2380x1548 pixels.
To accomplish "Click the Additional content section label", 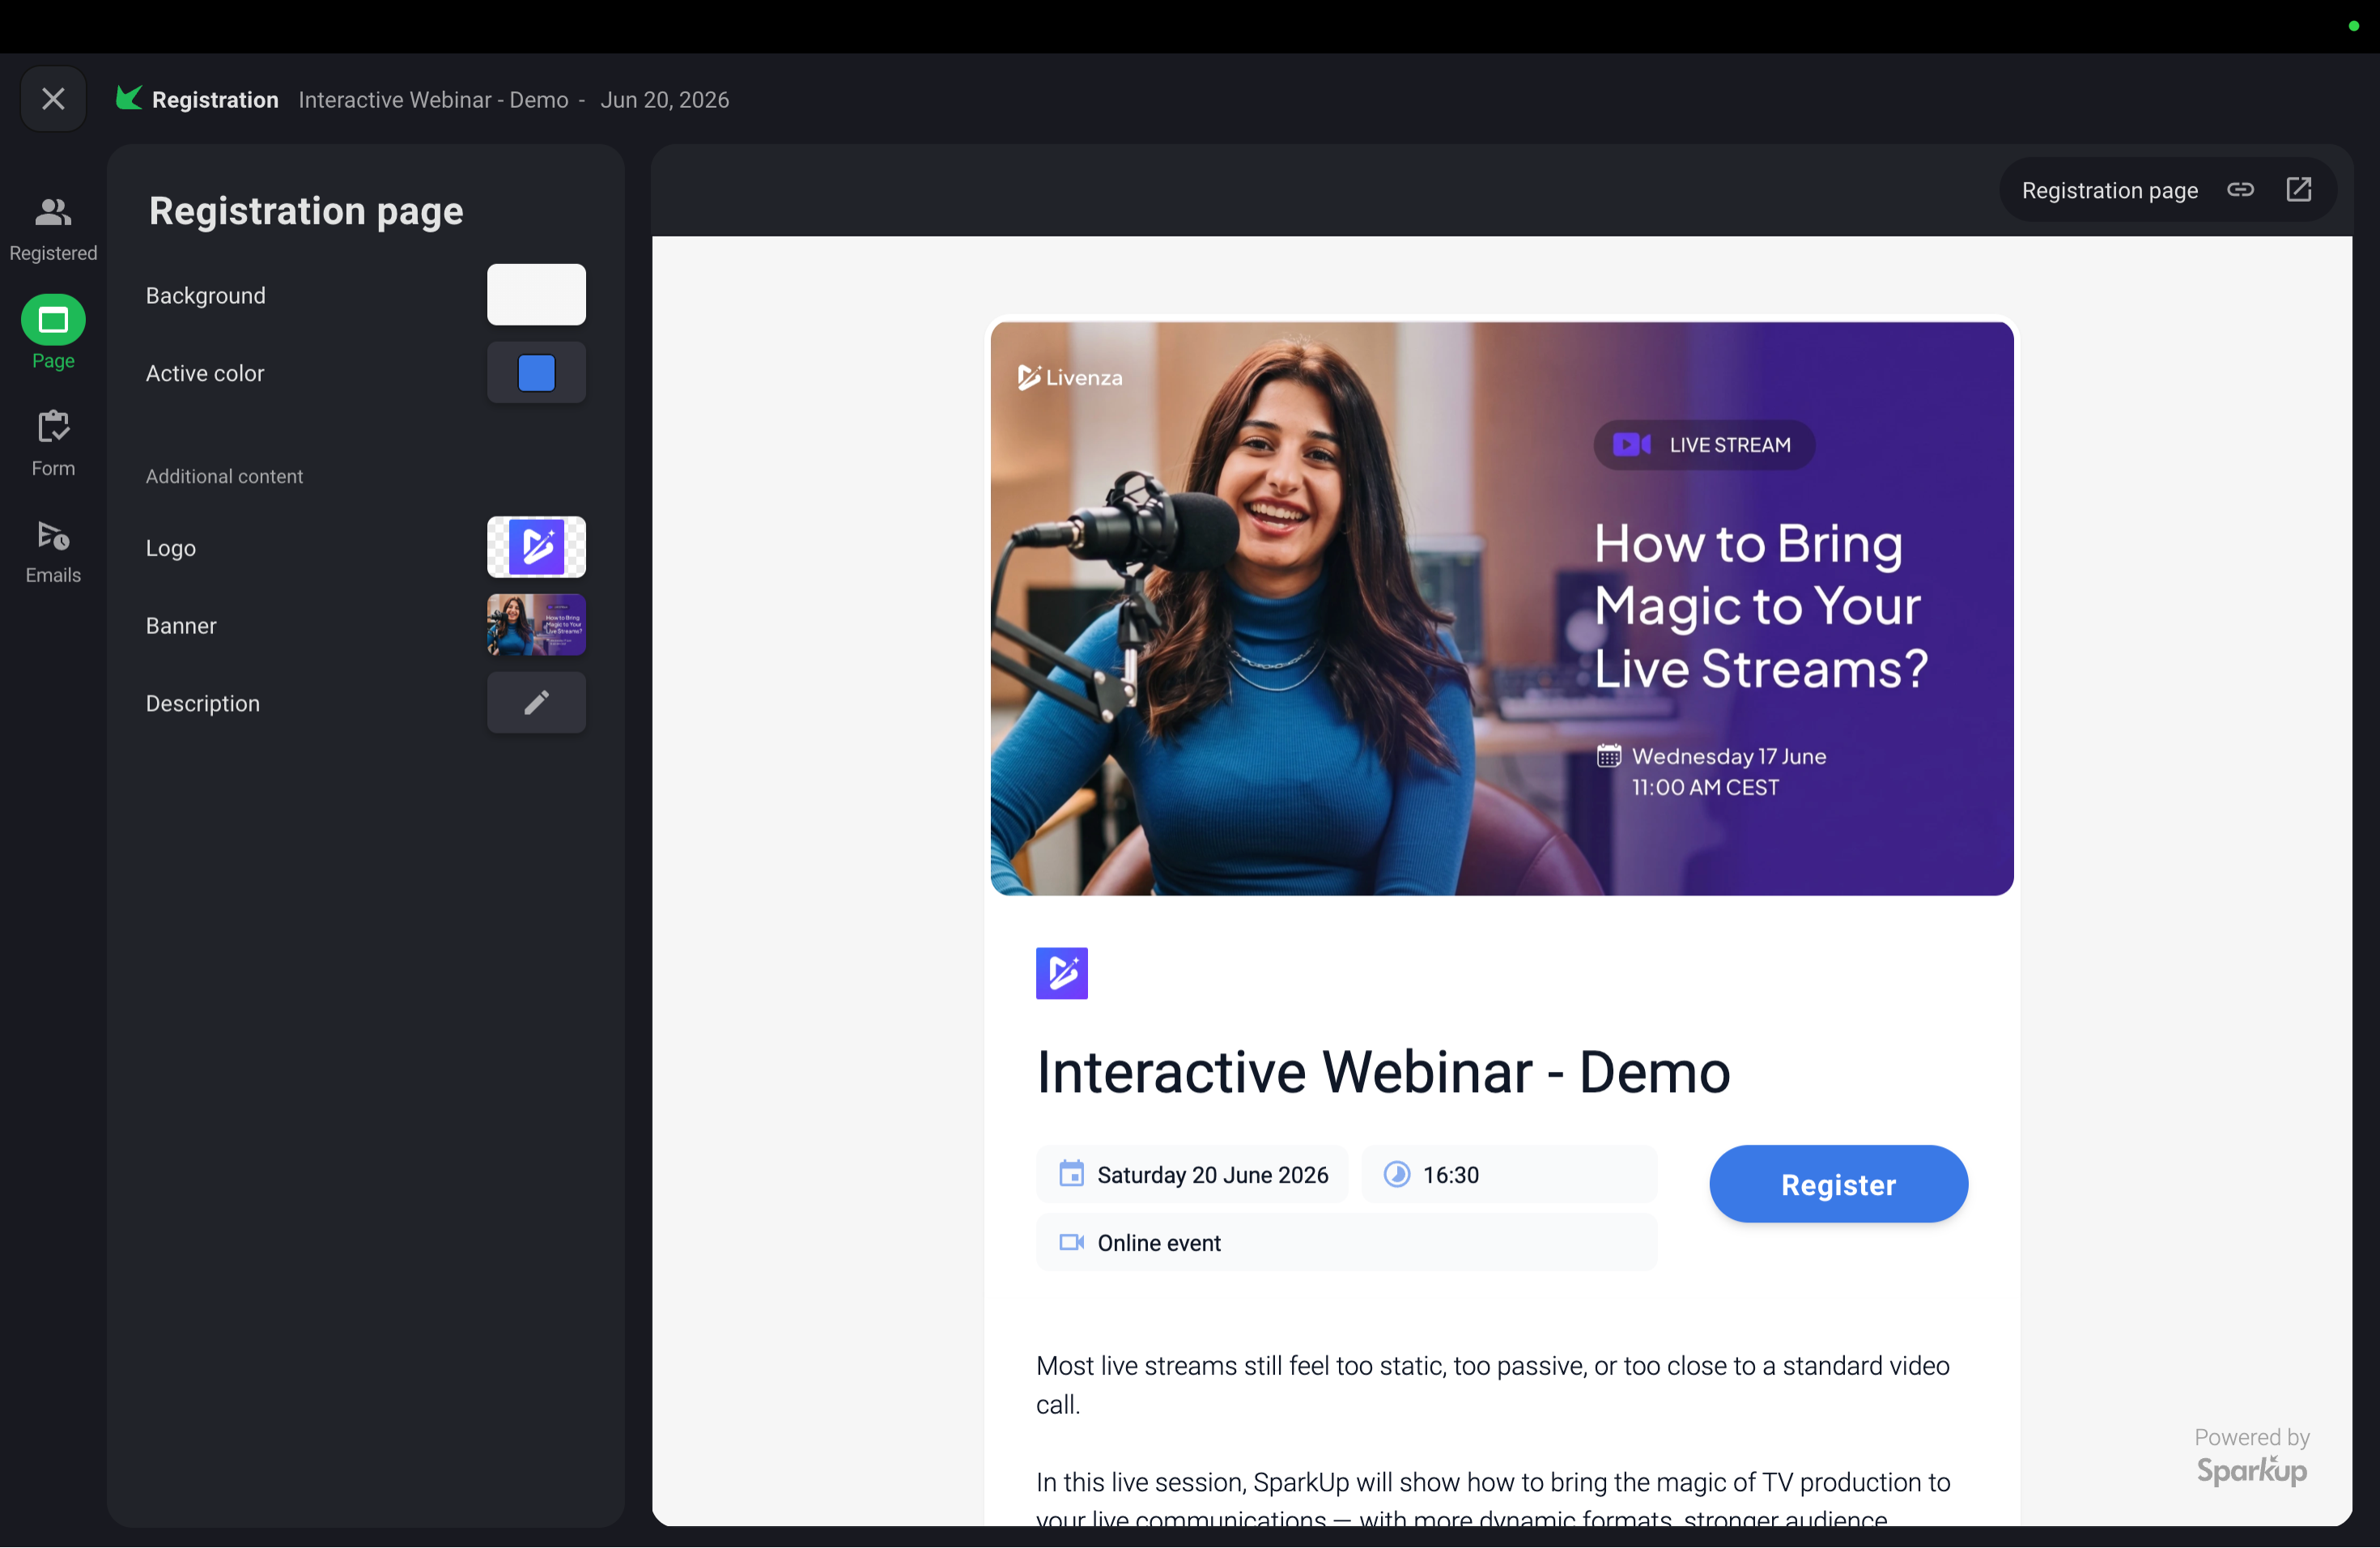I will point(224,477).
